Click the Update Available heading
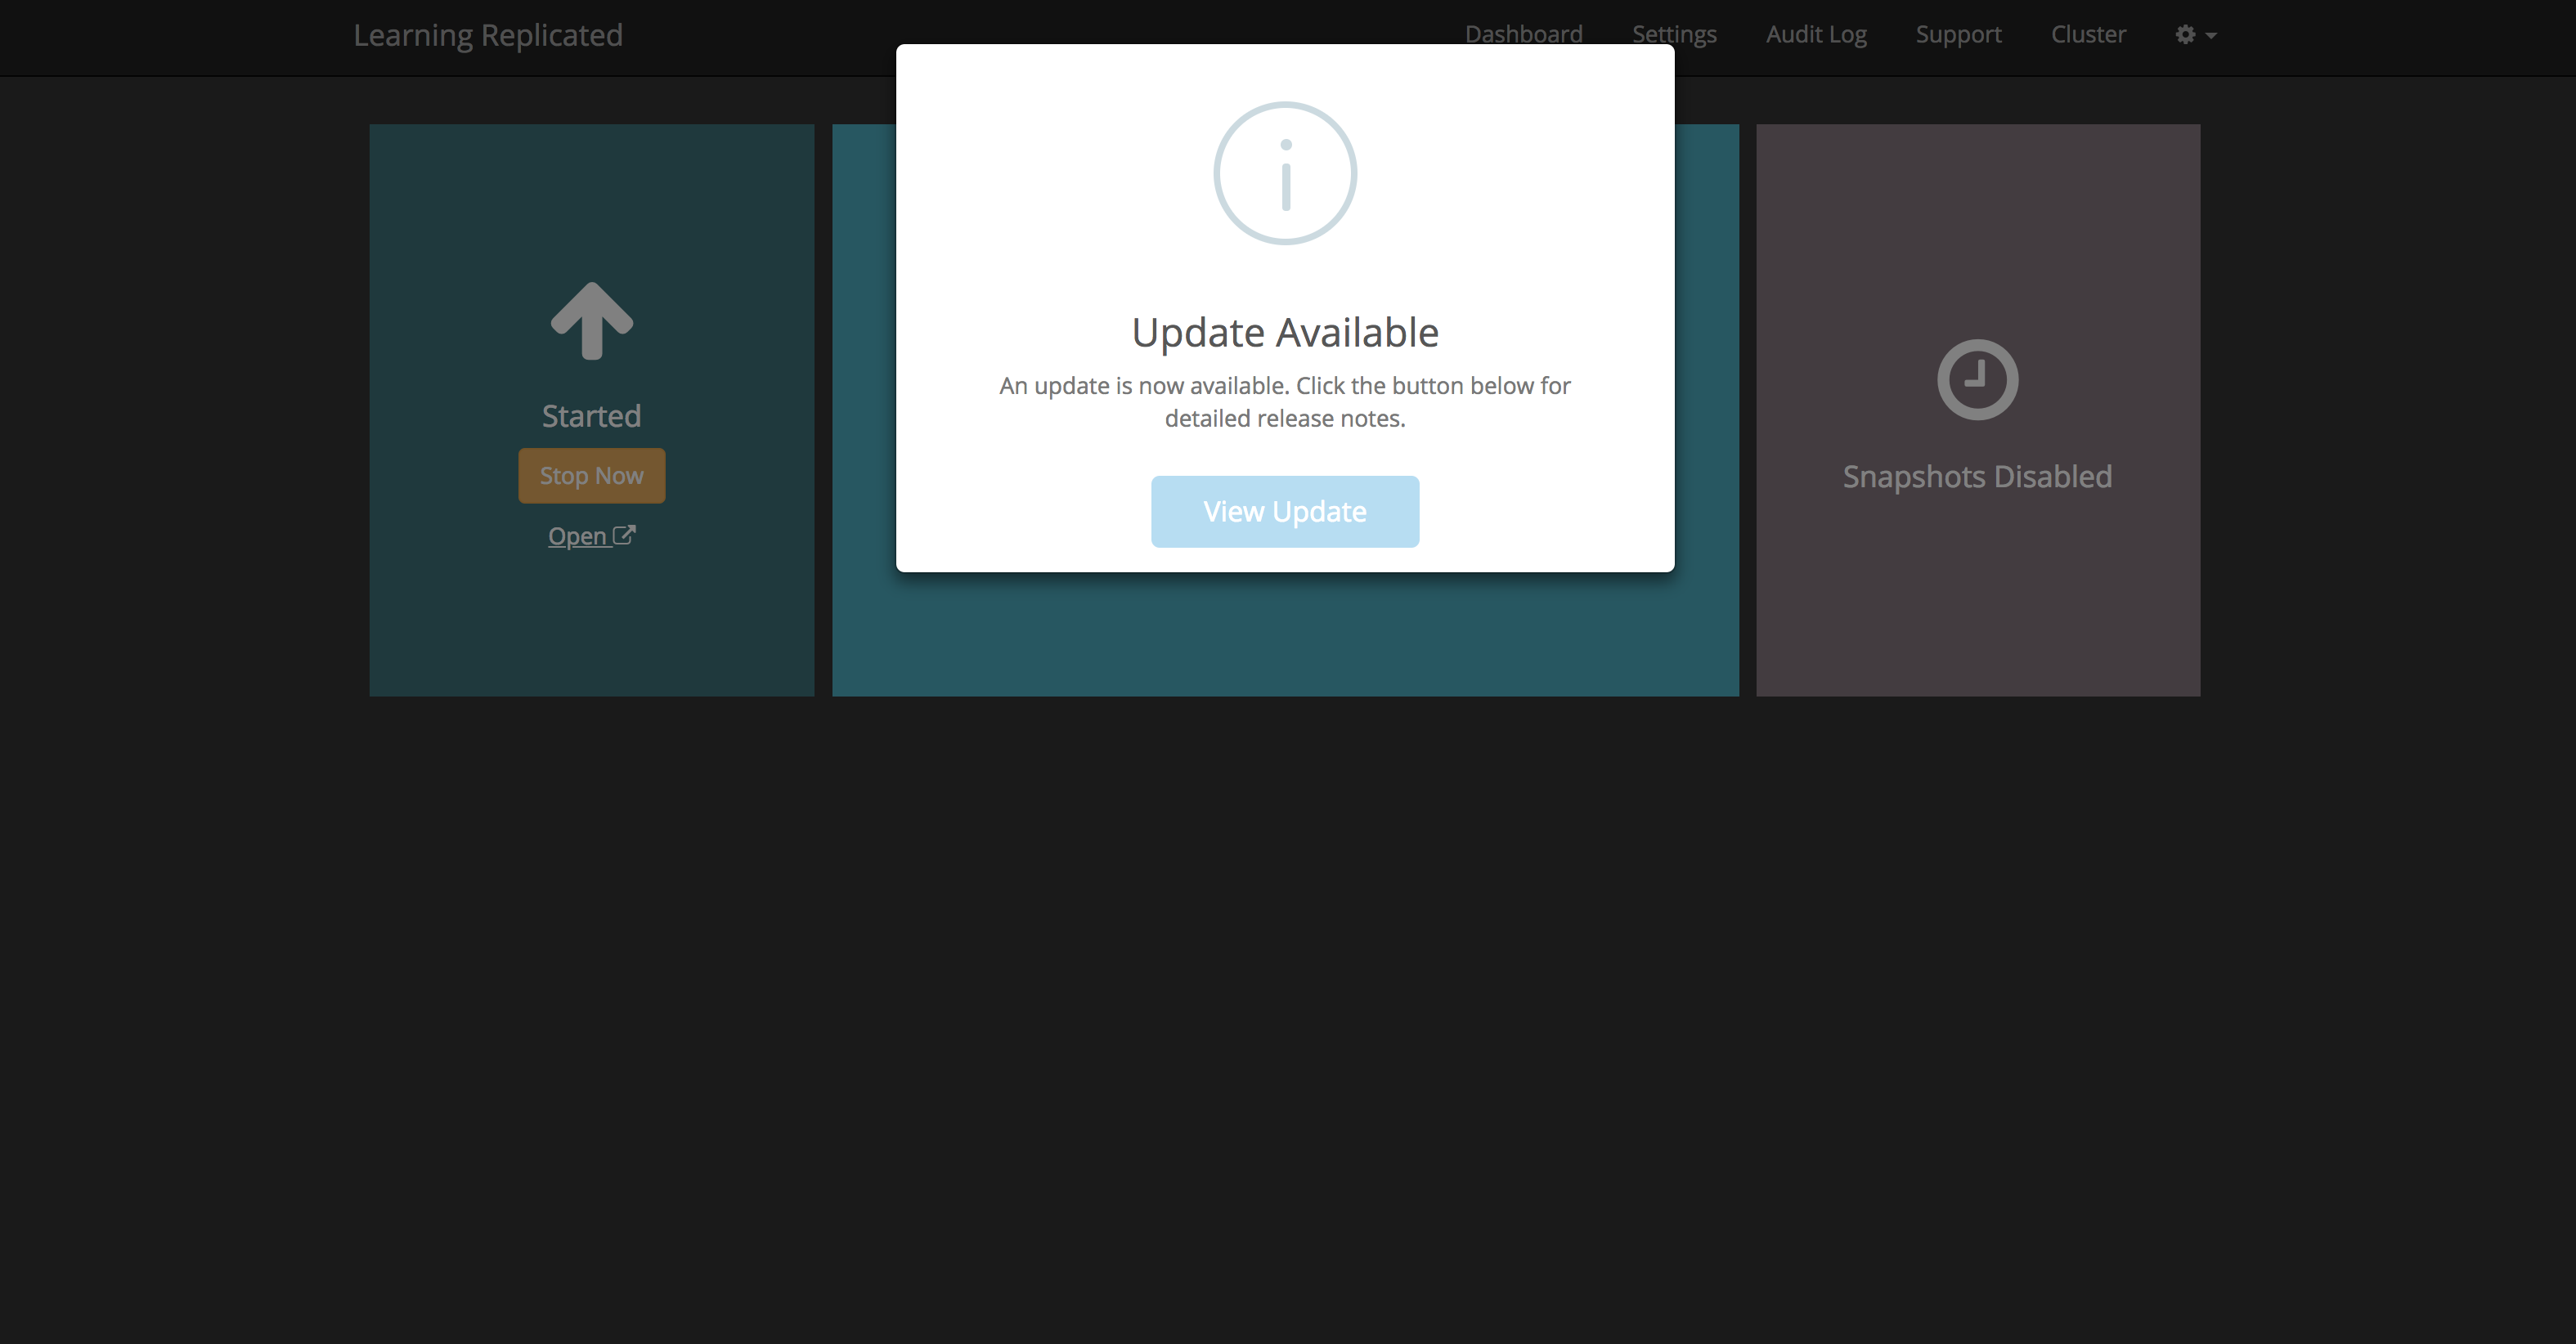This screenshot has height=1344, width=2576. click(x=1285, y=332)
